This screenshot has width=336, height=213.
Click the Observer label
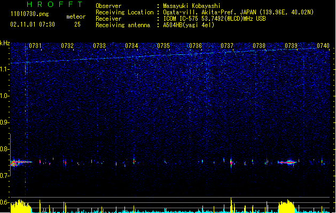pyautogui.click(x=108, y=6)
